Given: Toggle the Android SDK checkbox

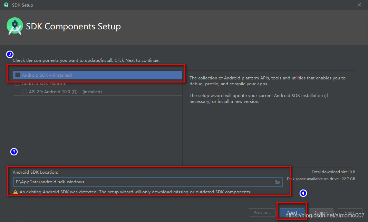Looking at the screenshot, I should click(18, 75).
